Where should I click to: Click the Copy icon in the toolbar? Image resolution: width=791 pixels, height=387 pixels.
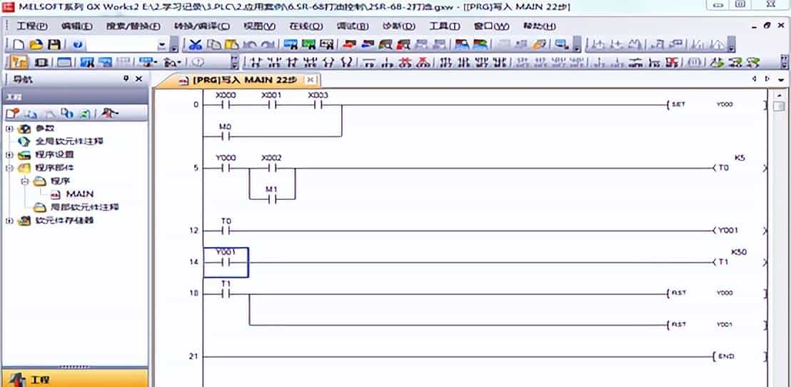(x=214, y=45)
